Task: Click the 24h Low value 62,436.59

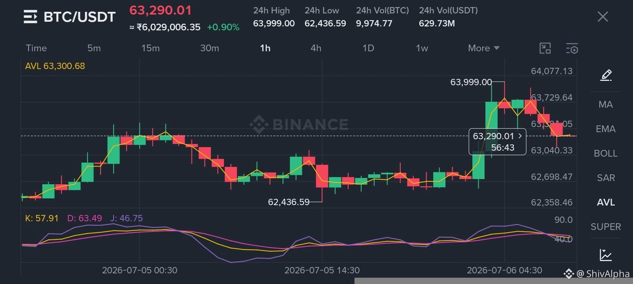Action: click(325, 24)
